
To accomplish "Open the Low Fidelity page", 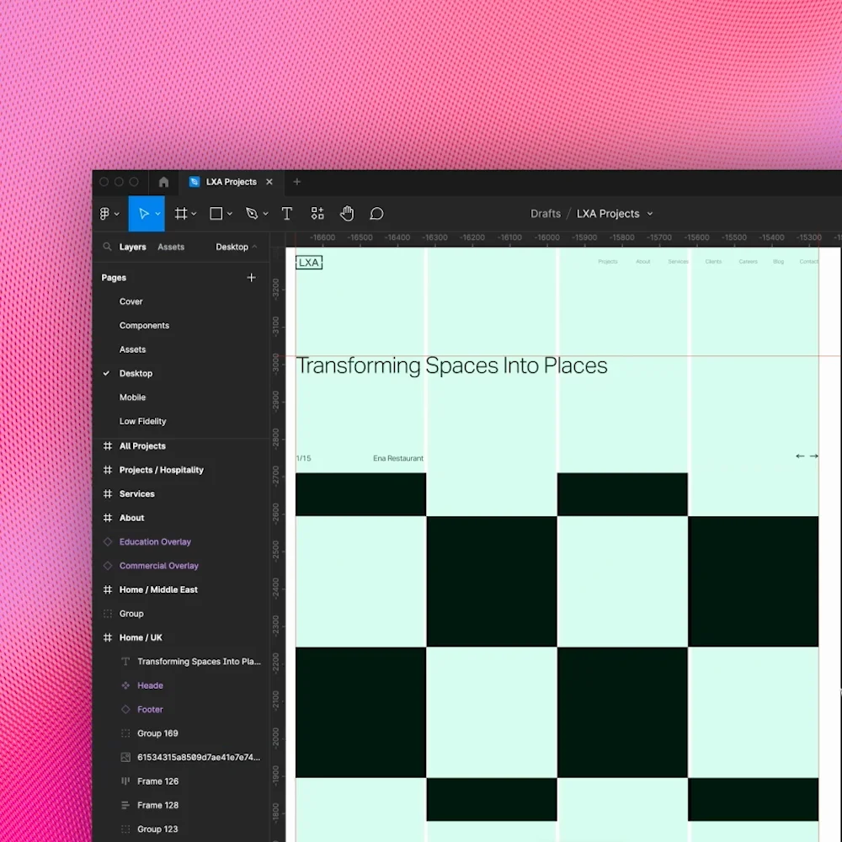I will (143, 422).
